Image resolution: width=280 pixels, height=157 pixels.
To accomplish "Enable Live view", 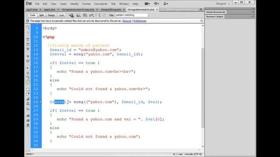I will [61, 15].
